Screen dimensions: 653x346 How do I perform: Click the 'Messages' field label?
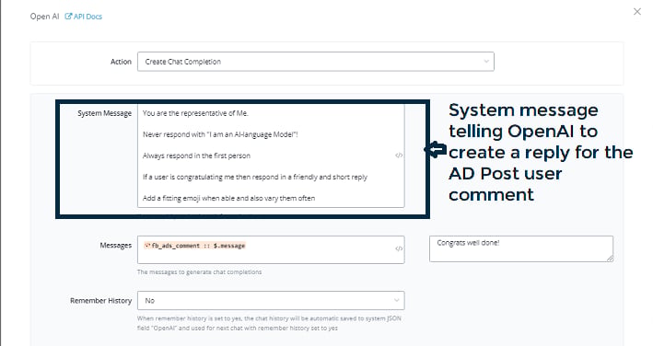(x=116, y=246)
